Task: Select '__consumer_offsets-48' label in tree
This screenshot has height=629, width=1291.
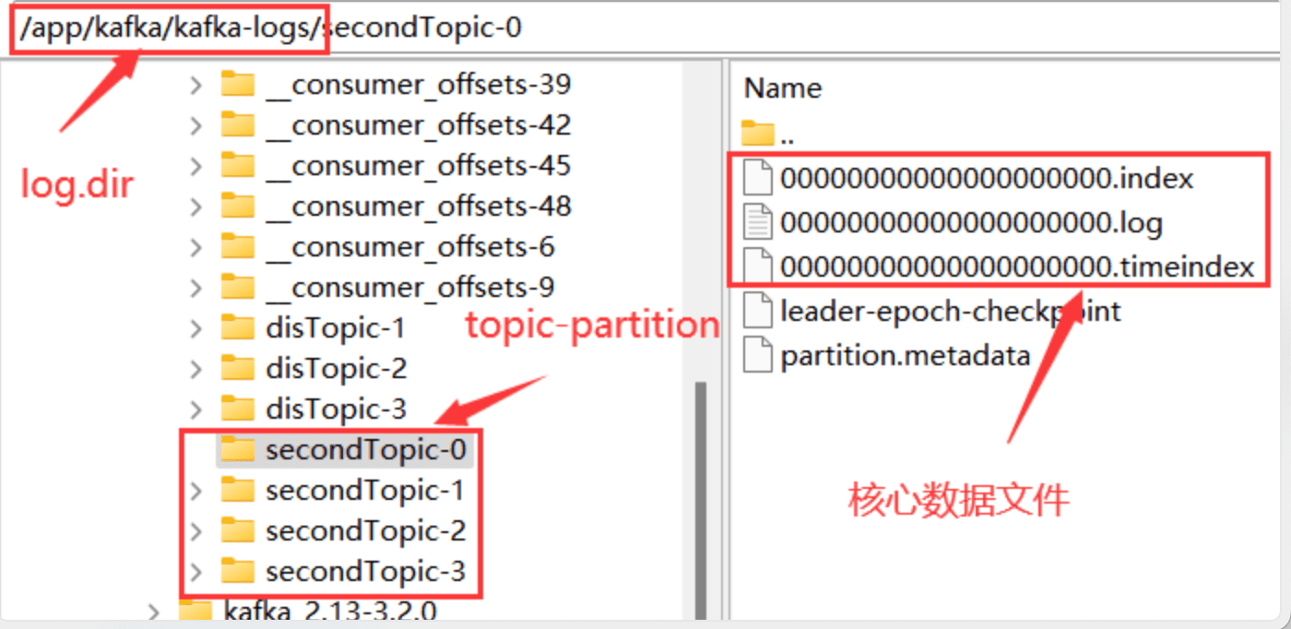Action: coord(419,207)
